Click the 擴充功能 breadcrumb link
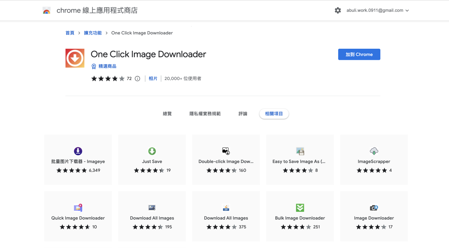 93,33
